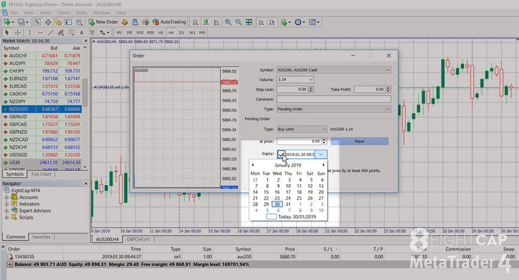
Task: Switch to the Tick Chart tab
Action: pyautogui.click(x=41, y=174)
